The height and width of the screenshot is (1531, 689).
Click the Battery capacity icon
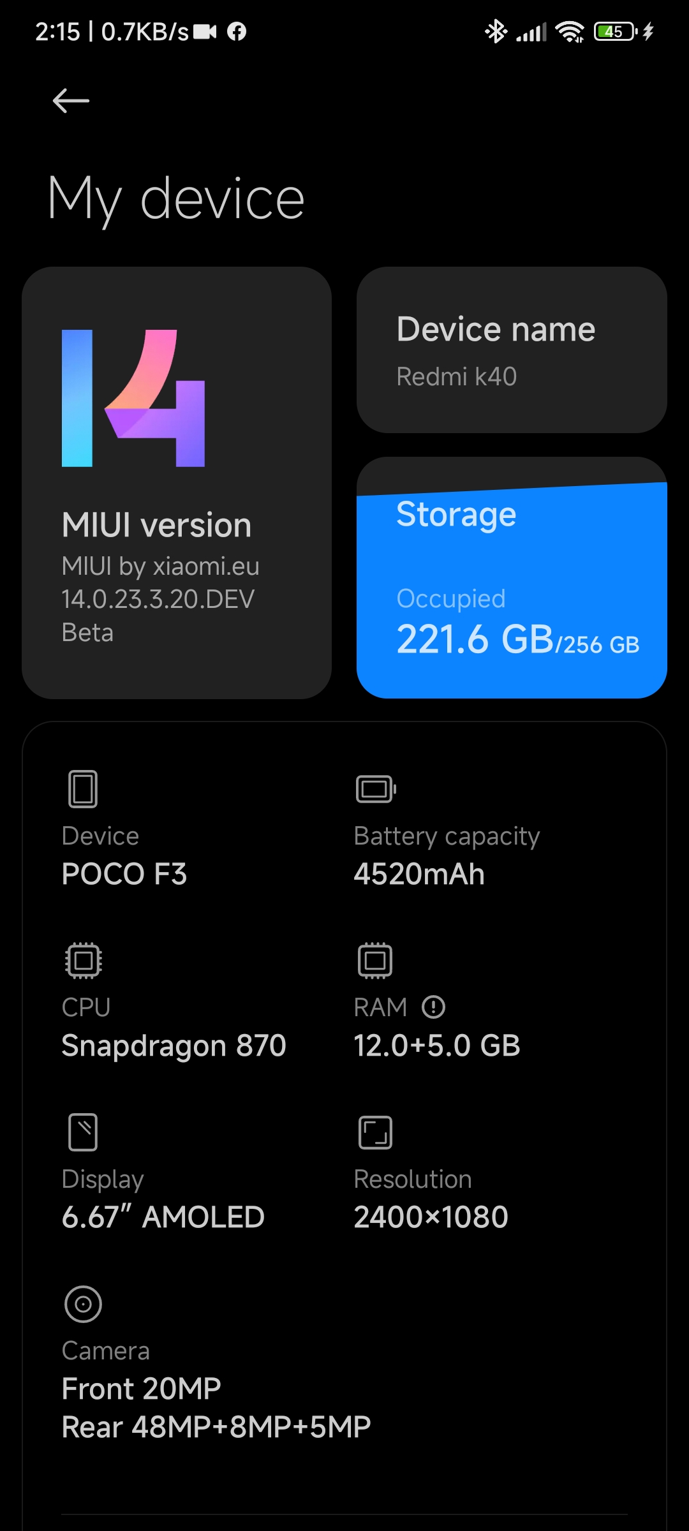[x=376, y=789]
